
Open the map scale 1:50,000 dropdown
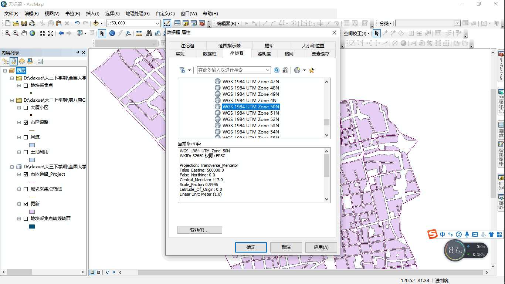(x=157, y=23)
